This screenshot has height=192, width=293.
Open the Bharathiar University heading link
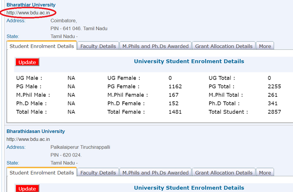tap(31, 5)
